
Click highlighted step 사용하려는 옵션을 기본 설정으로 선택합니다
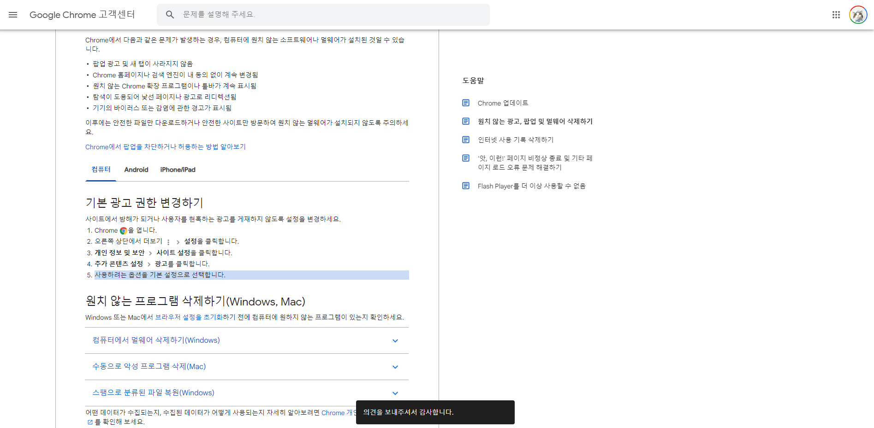click(252, 275)
